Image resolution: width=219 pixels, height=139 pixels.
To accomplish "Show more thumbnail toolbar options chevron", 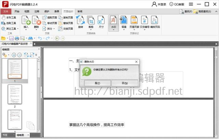I will tap(36, 55).
